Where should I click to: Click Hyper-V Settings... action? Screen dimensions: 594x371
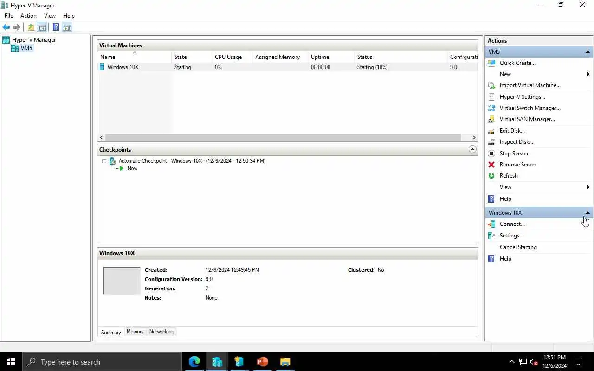click(523, 97)
